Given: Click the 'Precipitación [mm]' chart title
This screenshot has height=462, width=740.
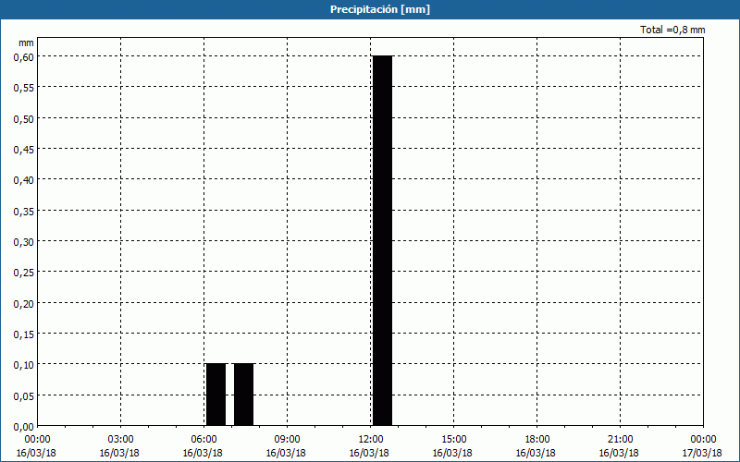Looking at the screenshot, I should pyautogui.click(x=380, y=9).
